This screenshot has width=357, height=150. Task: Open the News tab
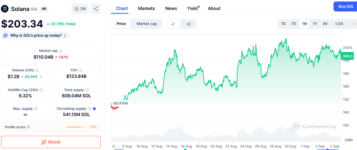point(171,8)
